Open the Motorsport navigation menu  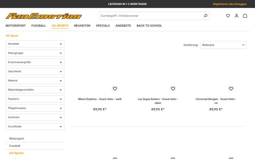click(x=16, y=26)
